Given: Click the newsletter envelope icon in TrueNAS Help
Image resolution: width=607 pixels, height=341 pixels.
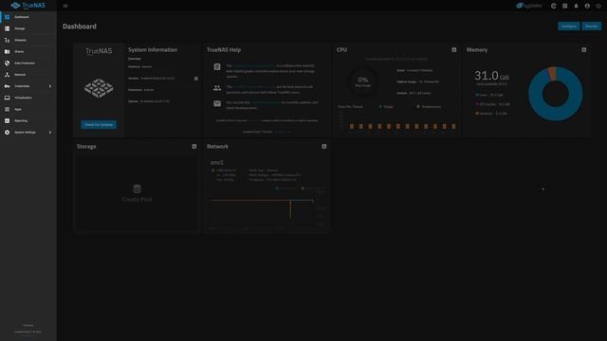Looking at the screenshot, I should coord(217,103).
